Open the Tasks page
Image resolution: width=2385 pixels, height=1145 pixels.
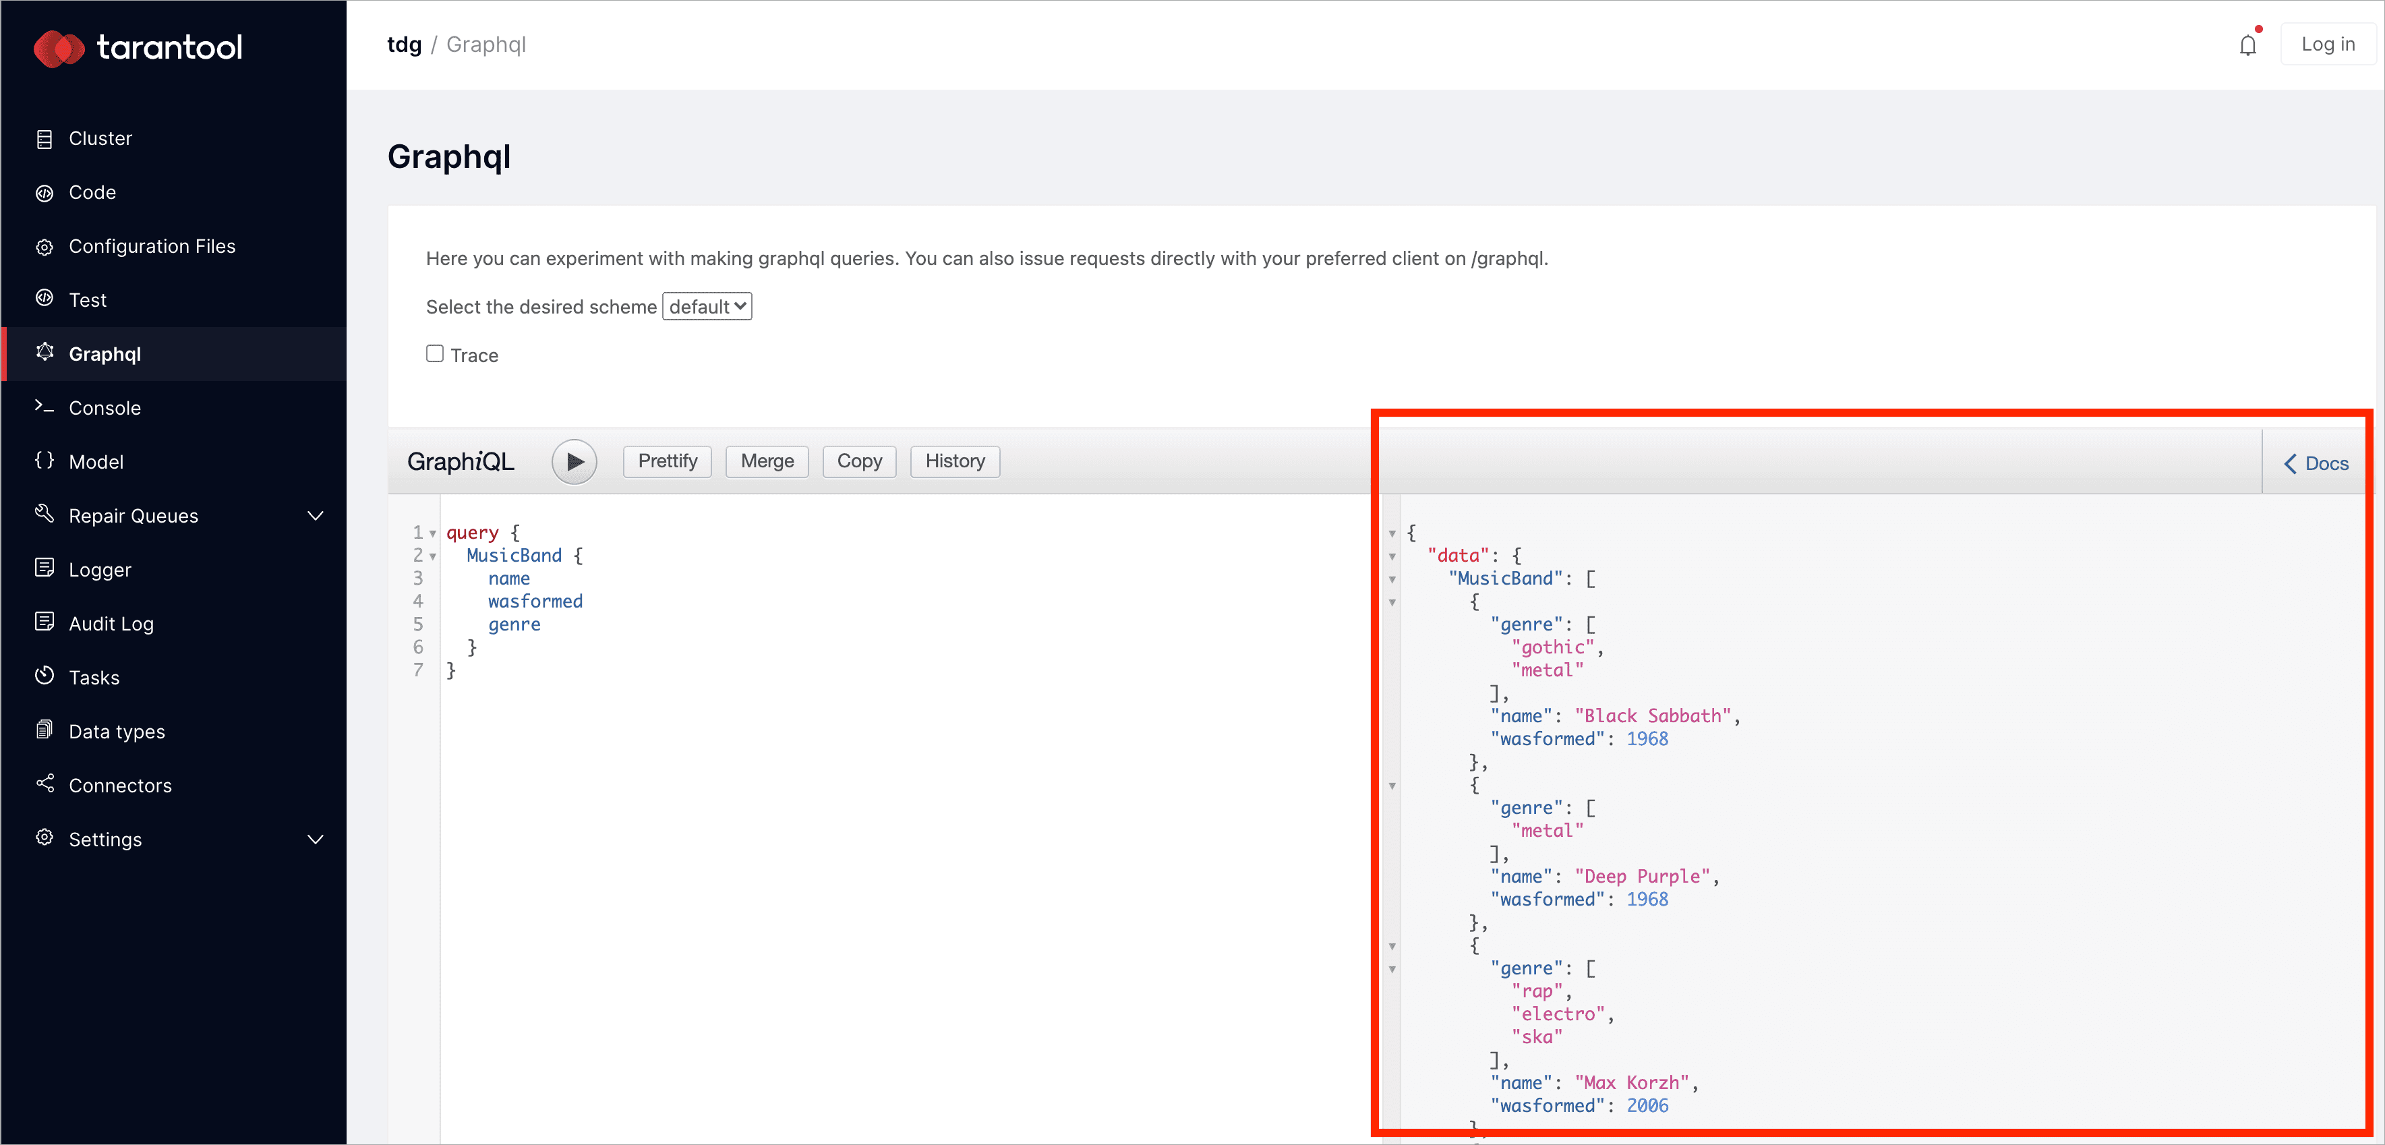[x=173, y=678]
